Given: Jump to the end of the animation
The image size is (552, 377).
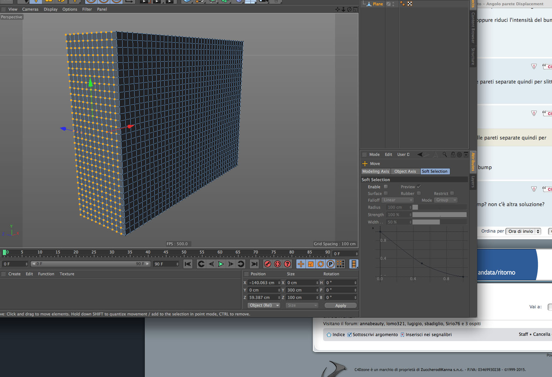Looking at the screenshot, I should [254, 264].
